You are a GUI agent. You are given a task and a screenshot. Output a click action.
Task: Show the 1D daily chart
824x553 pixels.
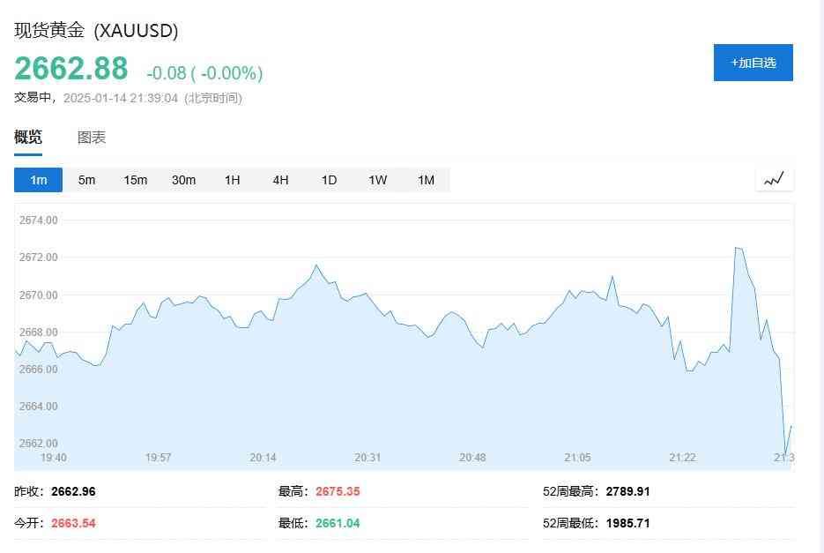(329, 180)
